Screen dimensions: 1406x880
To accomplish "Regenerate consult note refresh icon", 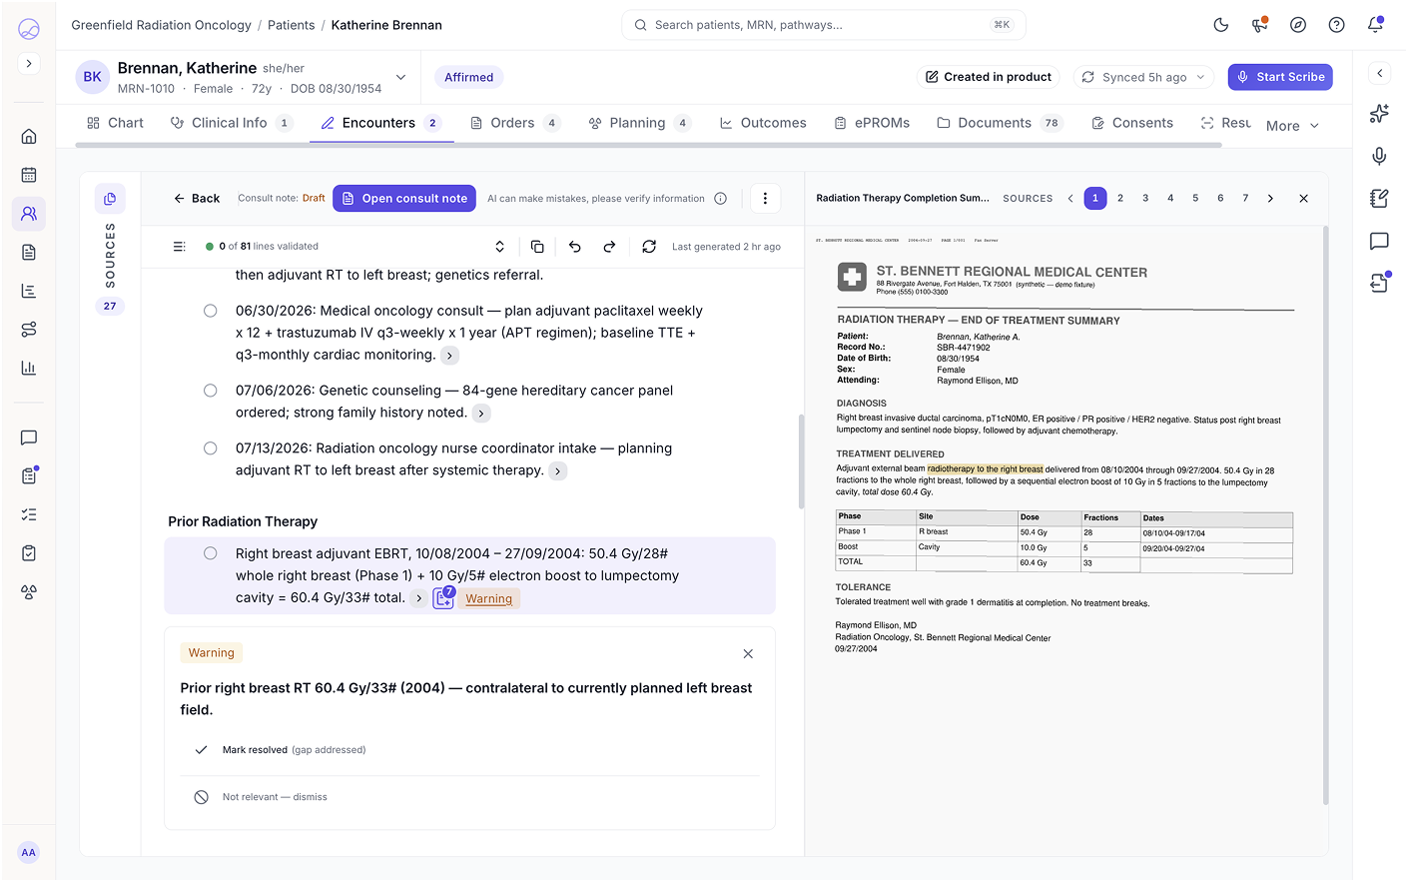I will [649, 247].
